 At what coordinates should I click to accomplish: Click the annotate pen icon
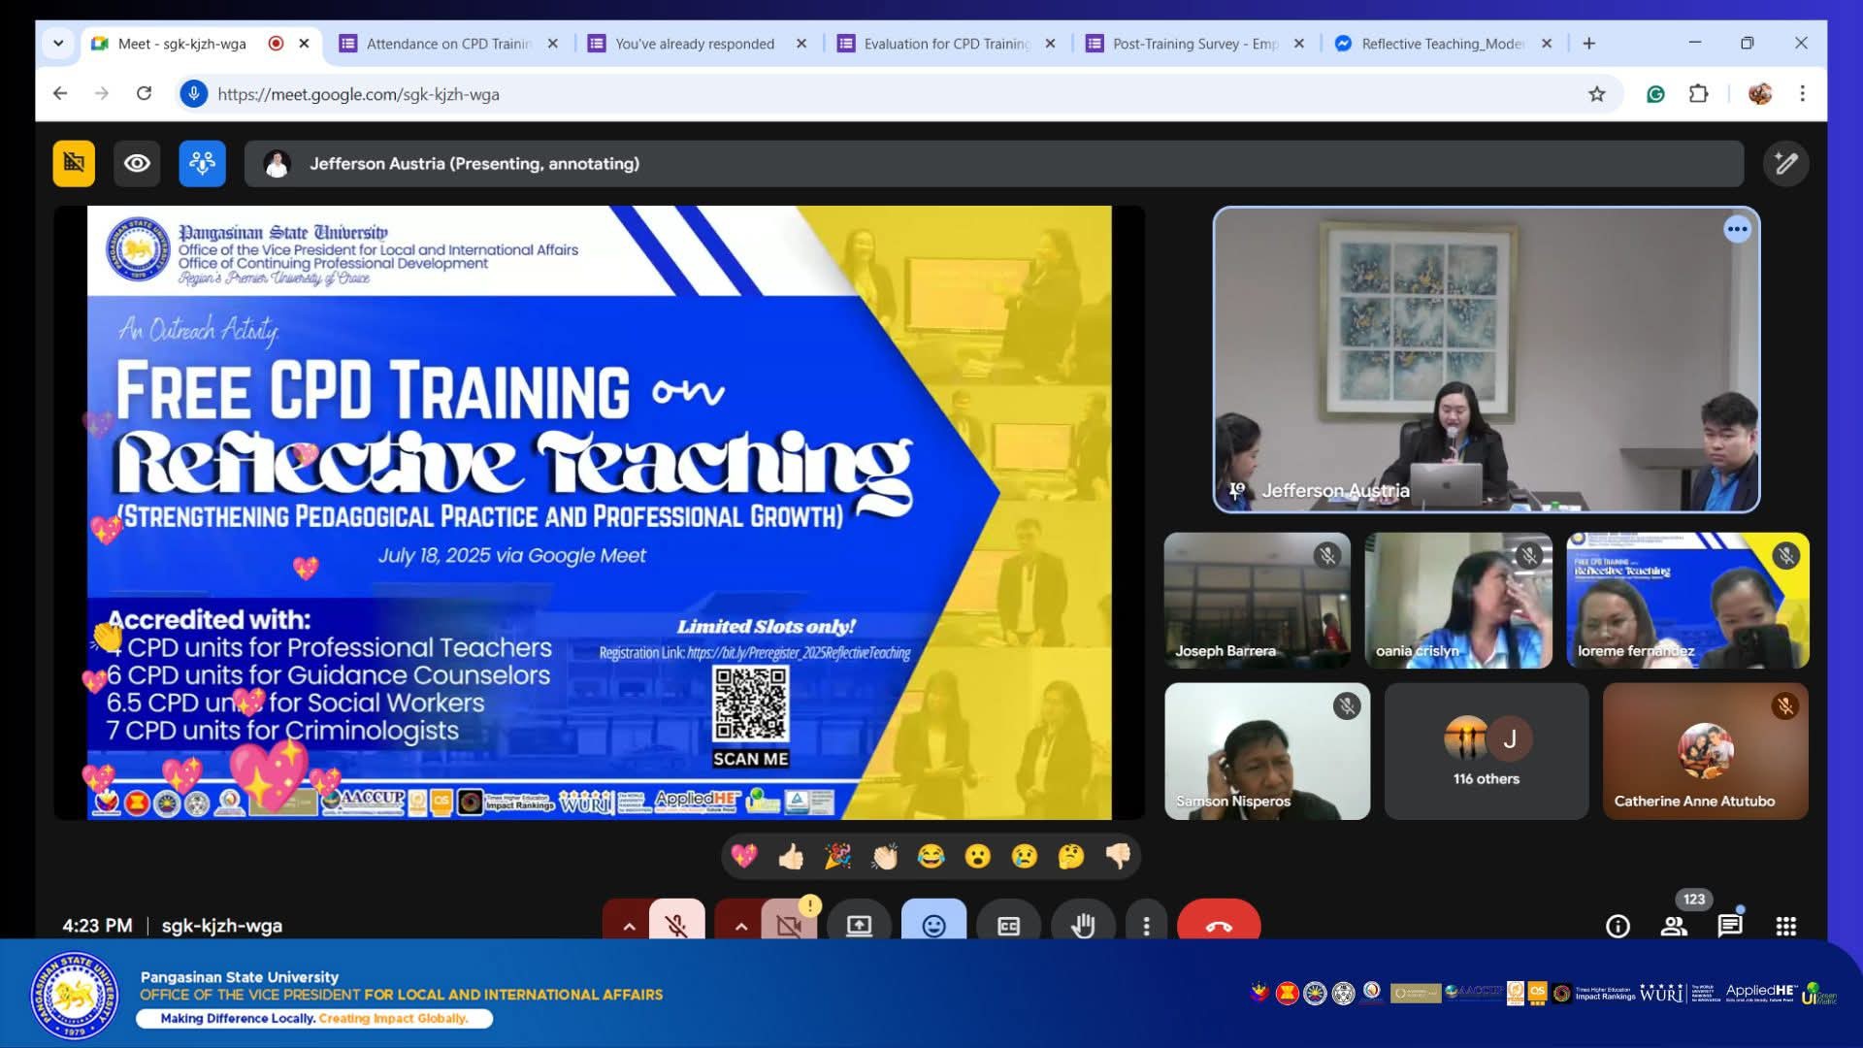coord(1785,163)
